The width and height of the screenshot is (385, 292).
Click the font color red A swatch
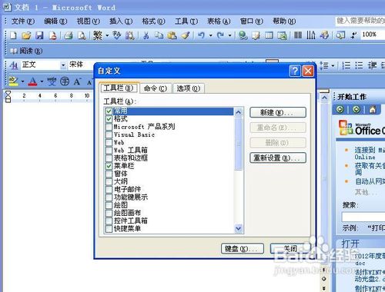pos(32,81)
